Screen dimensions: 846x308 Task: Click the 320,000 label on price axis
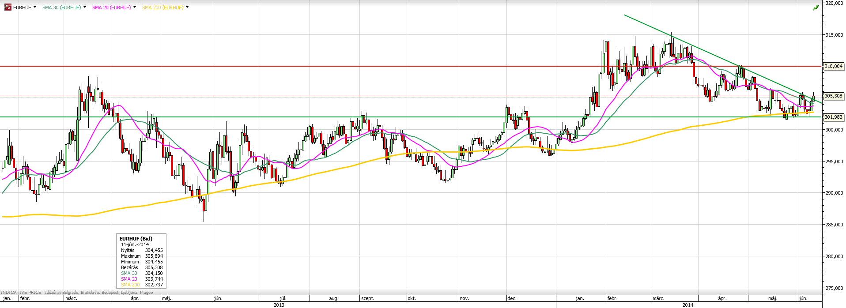tap(834, 3)
